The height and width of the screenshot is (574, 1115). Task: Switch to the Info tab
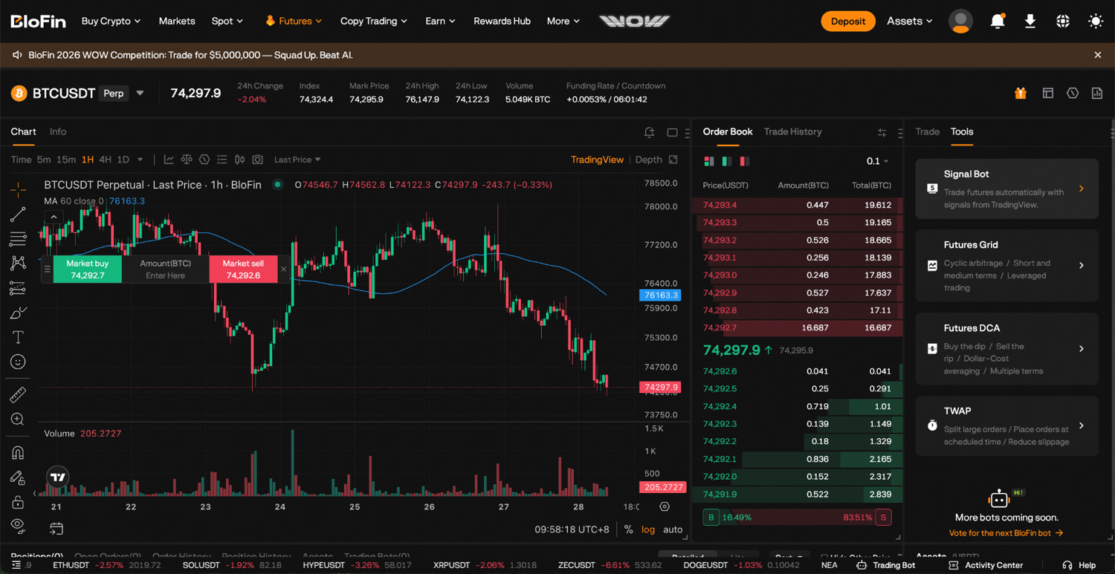tap(58, 131)
